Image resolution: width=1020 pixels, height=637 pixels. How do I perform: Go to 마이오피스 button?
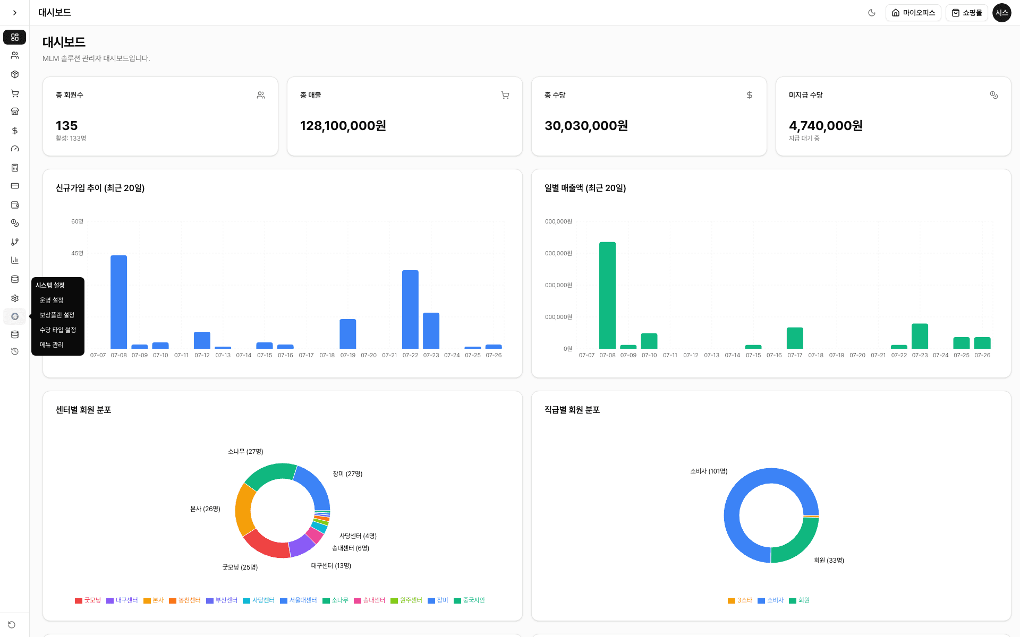point(913,13)
